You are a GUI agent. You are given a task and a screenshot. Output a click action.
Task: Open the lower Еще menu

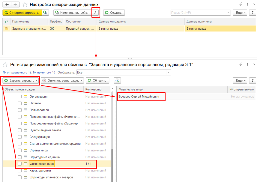tap(240, 80)
